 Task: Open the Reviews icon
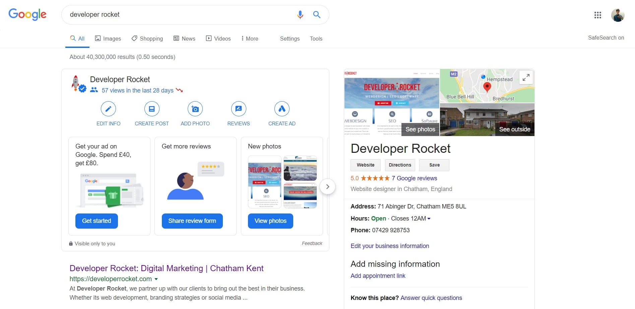click(239, 109)
